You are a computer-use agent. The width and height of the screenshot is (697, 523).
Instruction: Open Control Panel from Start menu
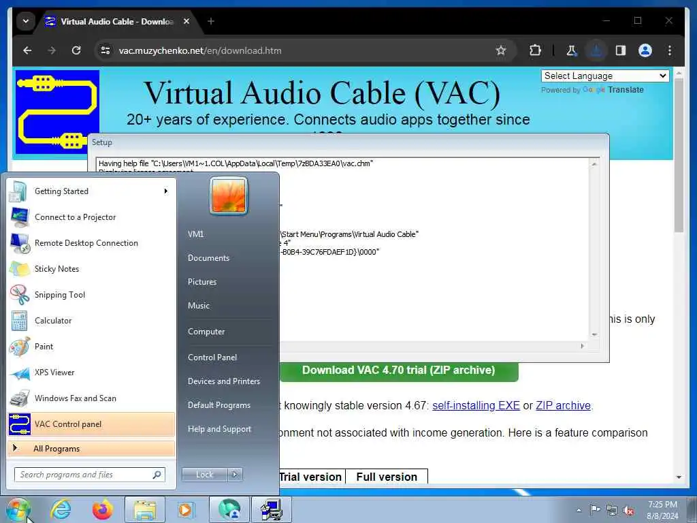[212, 357]
